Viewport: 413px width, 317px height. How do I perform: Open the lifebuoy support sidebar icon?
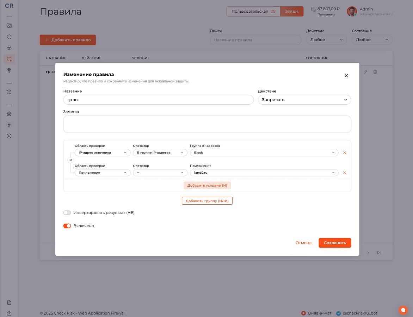click(x=9, y=136)
